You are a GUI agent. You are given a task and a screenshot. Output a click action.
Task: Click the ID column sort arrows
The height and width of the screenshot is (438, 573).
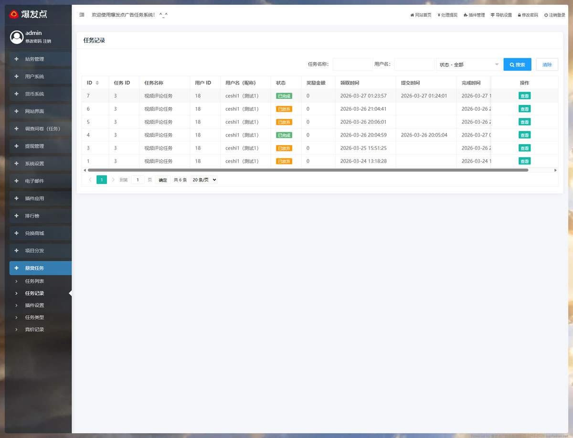click(x=97, y=83)
